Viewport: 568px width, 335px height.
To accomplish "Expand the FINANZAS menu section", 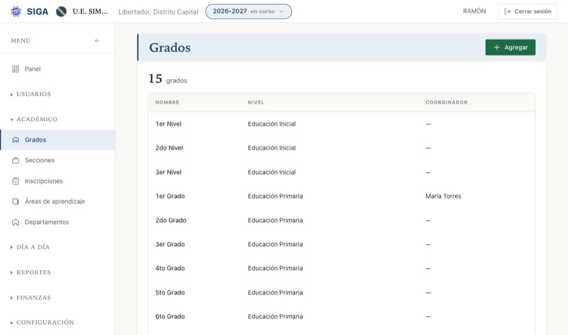I will coord(31,298).
